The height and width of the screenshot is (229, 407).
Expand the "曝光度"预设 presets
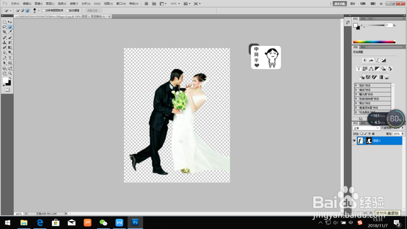click(356, 94)
